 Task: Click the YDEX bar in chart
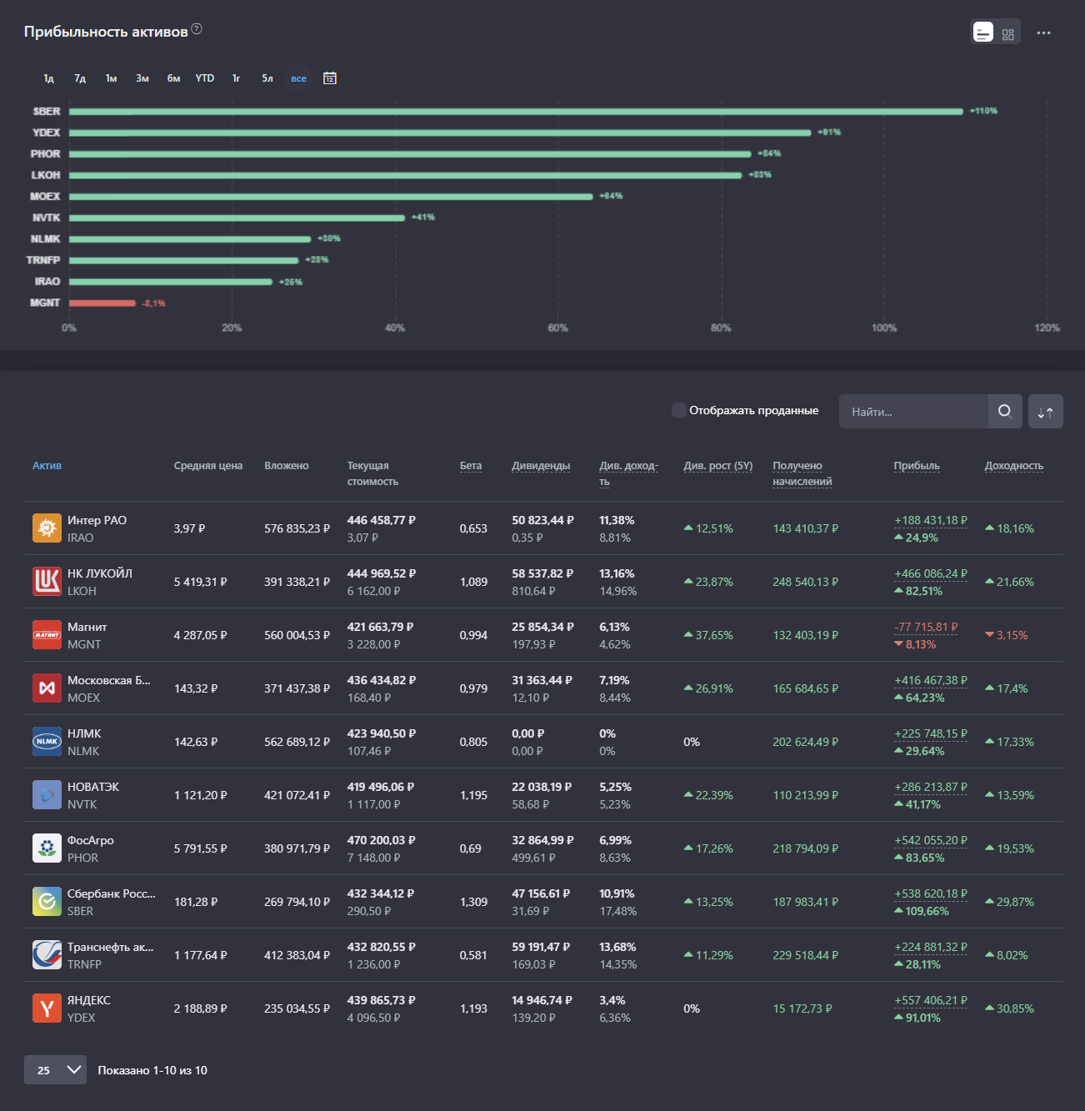click(440, 133)
